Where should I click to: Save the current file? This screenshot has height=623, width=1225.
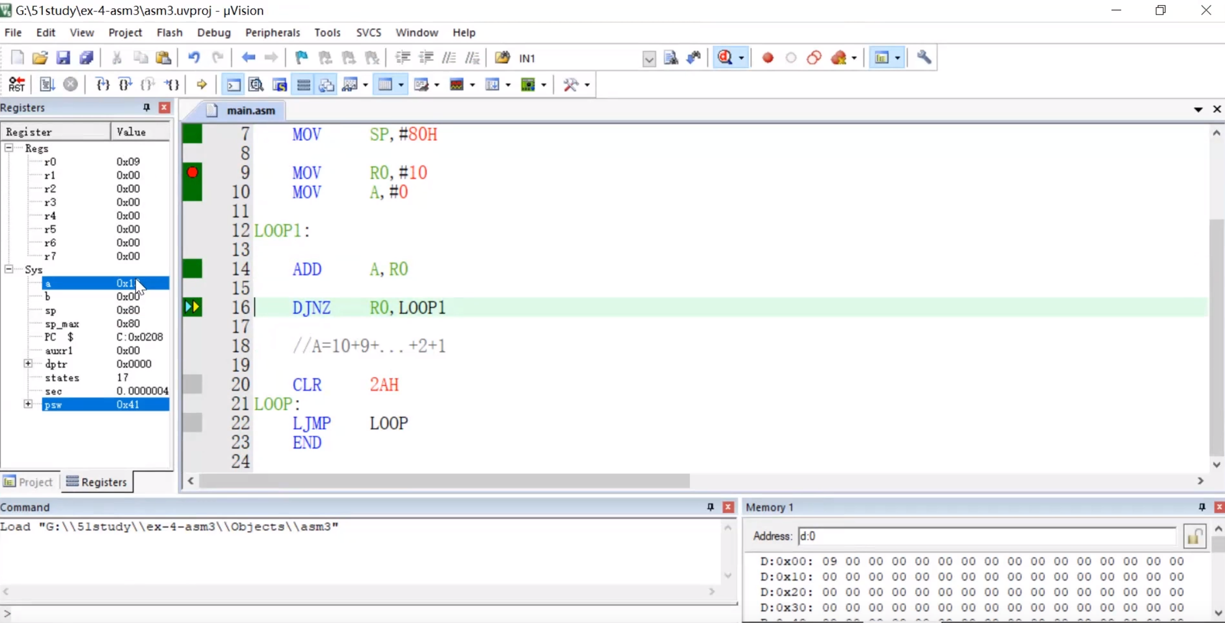pos(63,57)
